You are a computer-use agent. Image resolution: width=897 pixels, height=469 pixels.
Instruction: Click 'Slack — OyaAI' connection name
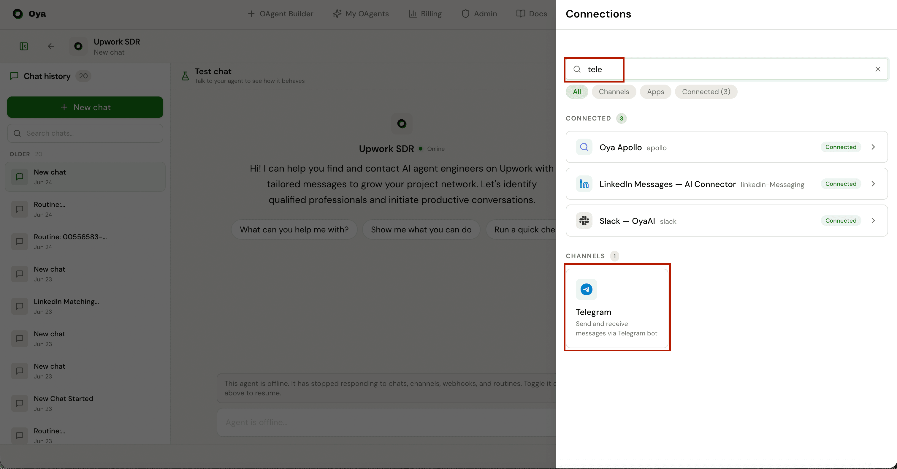coord(627,221)
